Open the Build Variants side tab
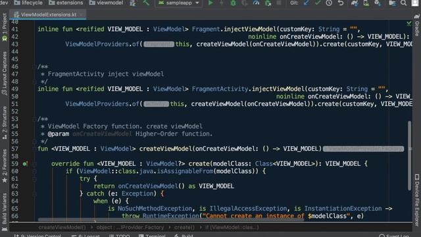 [x=5, y=212]
